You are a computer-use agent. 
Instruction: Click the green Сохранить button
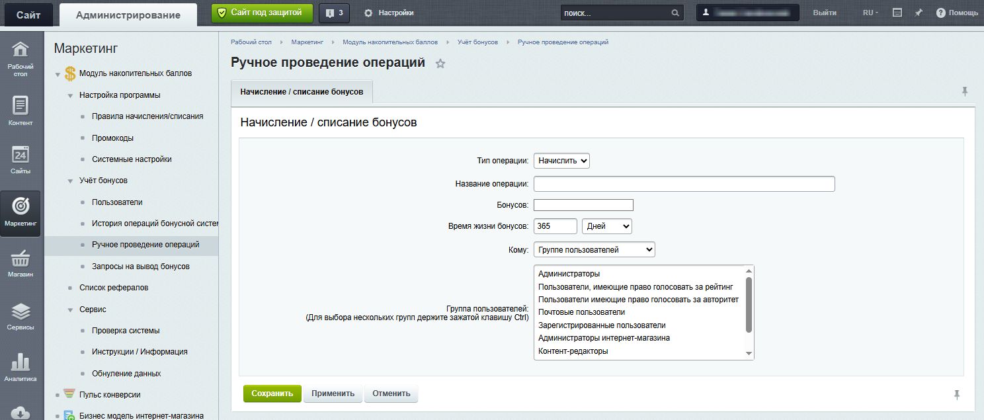tap(272, 394)
